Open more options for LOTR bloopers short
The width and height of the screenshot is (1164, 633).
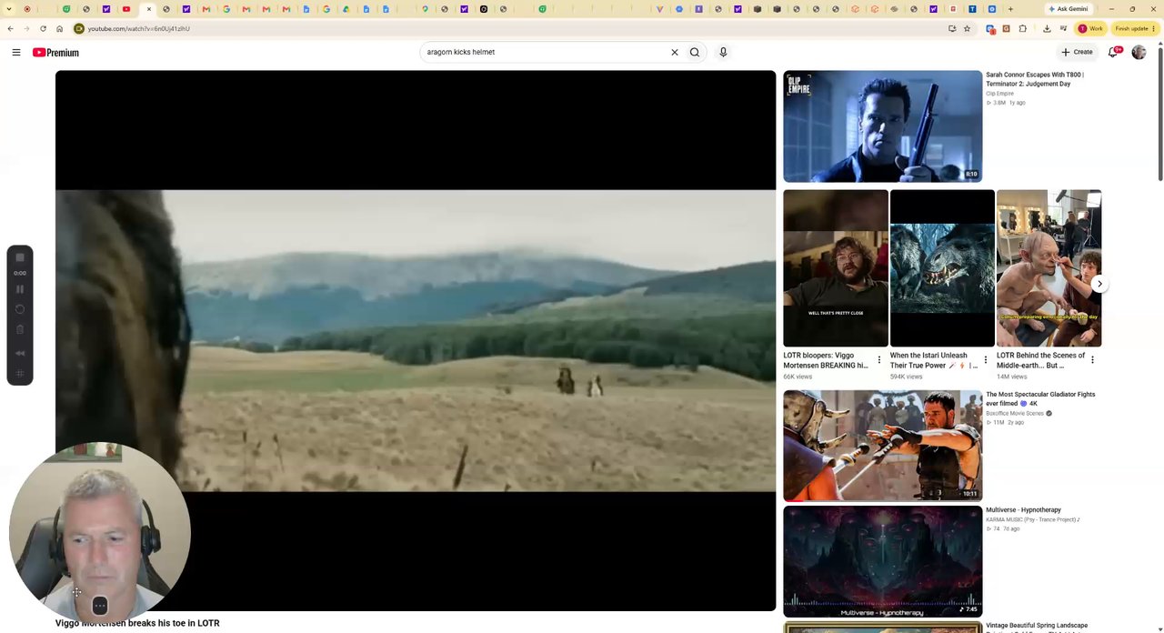878,360
